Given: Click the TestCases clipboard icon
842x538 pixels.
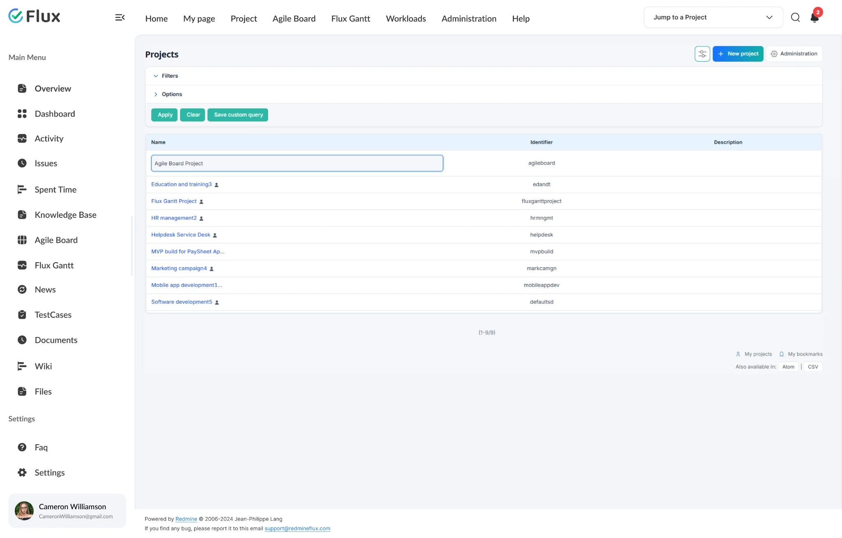Looking at the screenshot, I should tap(22, 315).
